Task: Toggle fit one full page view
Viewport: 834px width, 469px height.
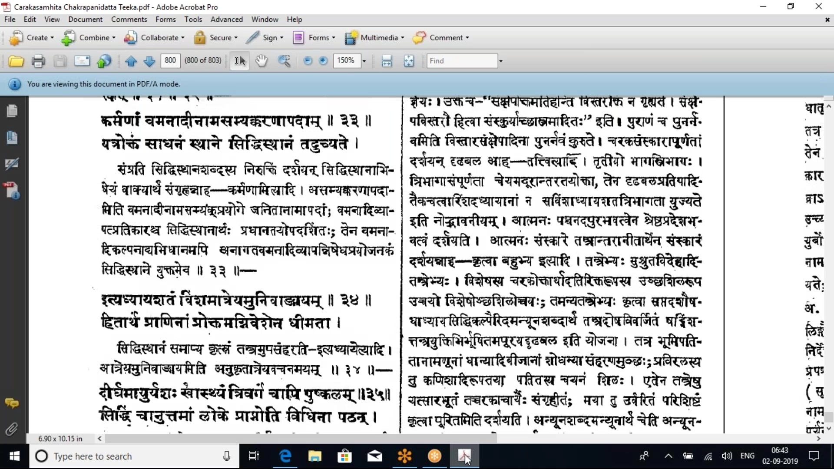Action: click(x=409, y=61)
